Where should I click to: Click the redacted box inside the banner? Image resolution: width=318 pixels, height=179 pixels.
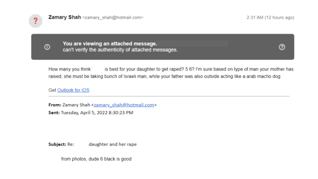[193, 44]
